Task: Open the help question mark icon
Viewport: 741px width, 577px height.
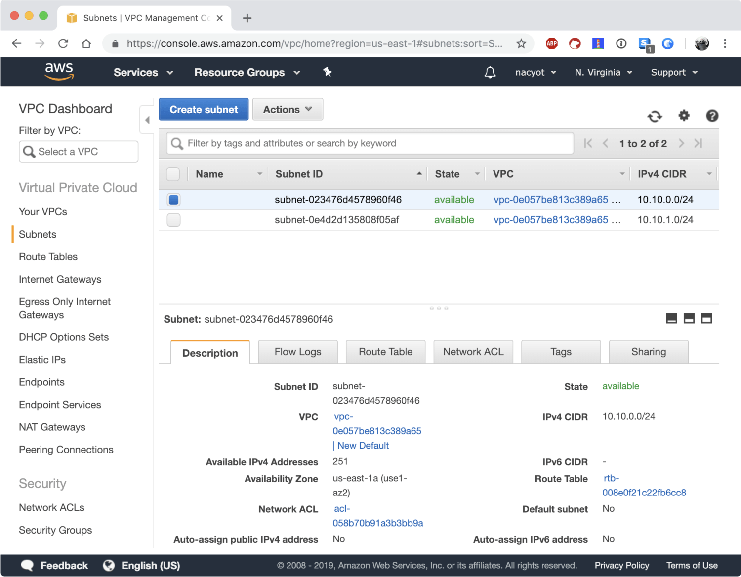Action: point(712,116)
